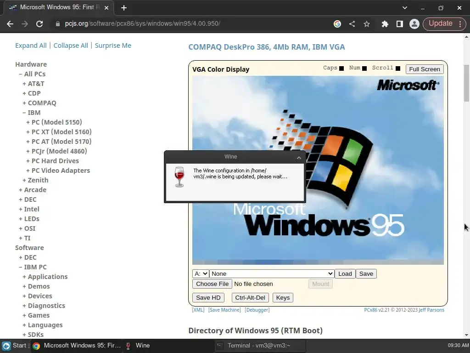
Task: Click Surprise Me link
Action: click(x=113, y=46)
